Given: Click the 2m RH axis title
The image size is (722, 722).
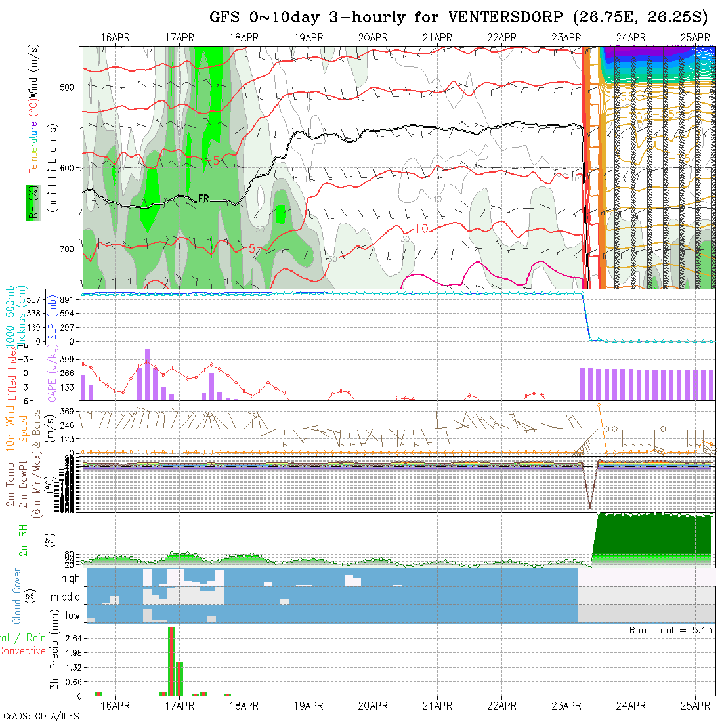Looking at the screenshot, I should pos(23,540).
